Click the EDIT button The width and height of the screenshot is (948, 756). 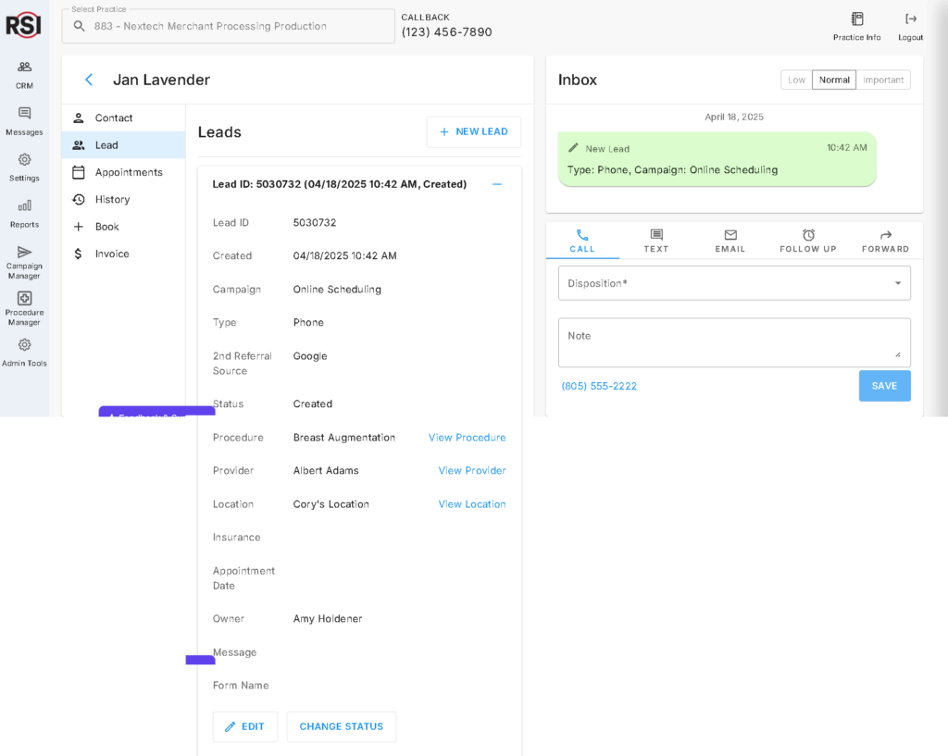[244, 726]
